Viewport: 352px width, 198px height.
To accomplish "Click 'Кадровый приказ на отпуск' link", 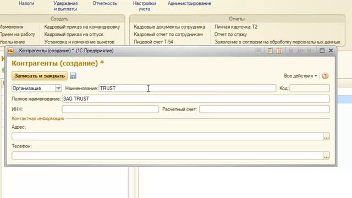I will coord(74,34).
